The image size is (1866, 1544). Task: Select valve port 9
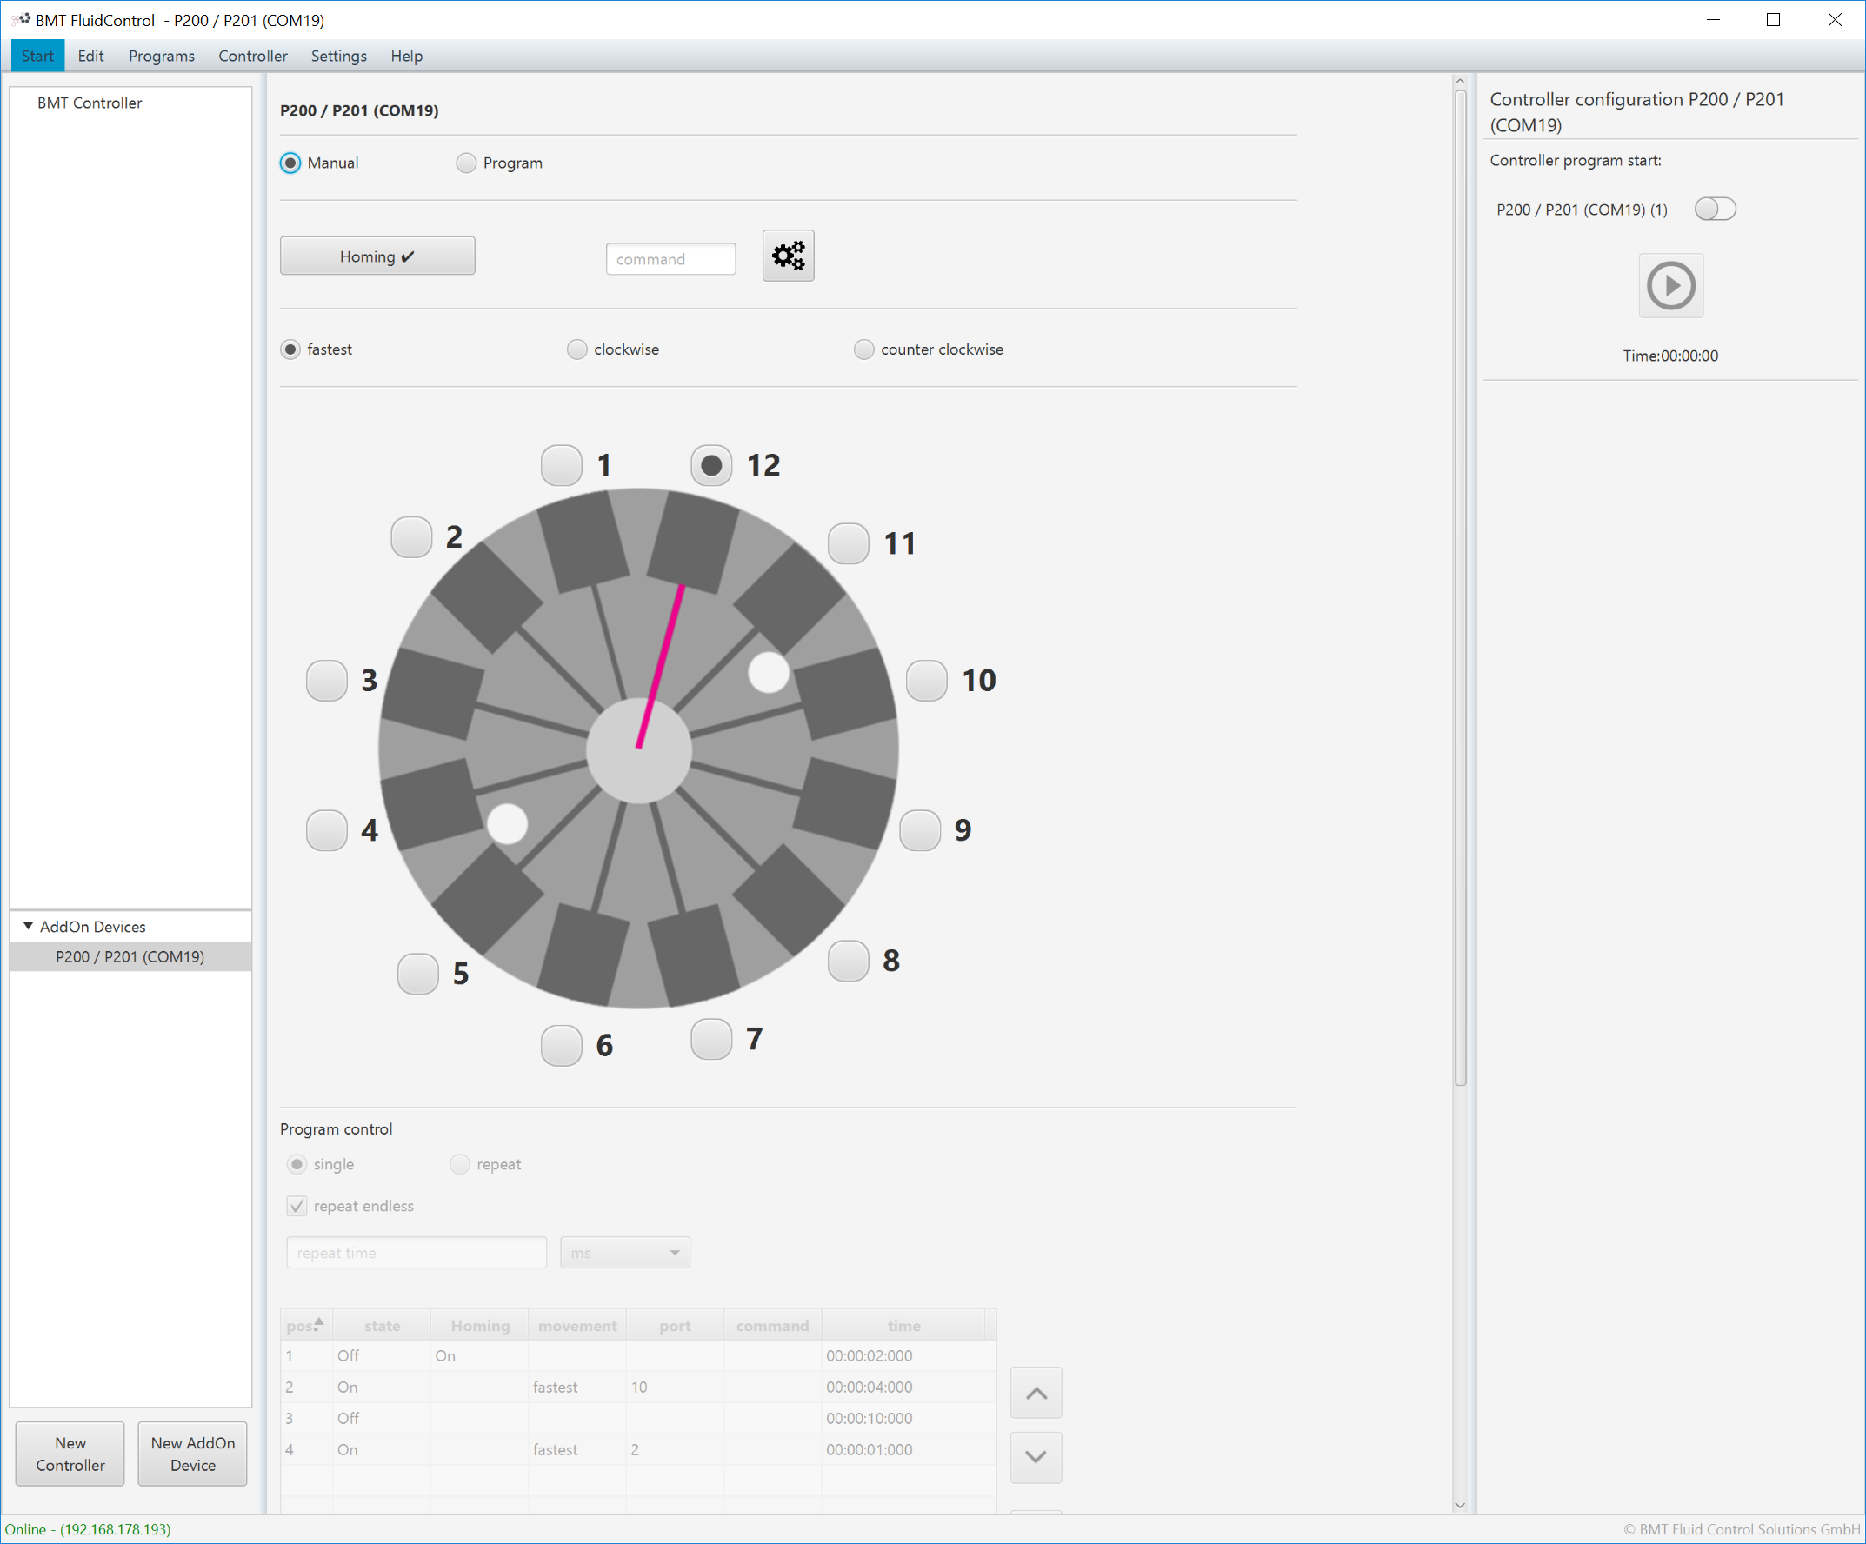921,830
